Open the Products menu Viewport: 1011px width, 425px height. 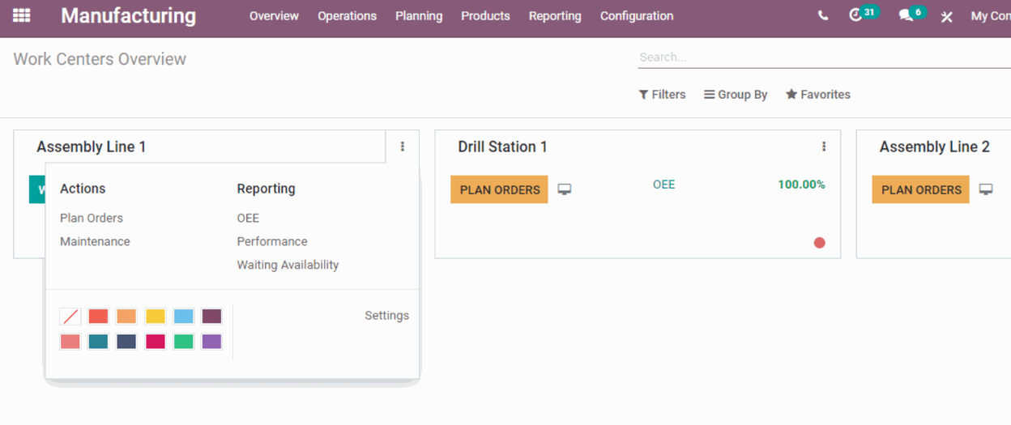[x=485, y=15]
